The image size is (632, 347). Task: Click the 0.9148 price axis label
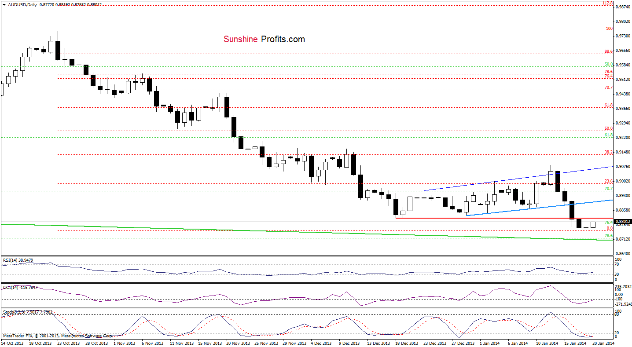click(623, 152)
